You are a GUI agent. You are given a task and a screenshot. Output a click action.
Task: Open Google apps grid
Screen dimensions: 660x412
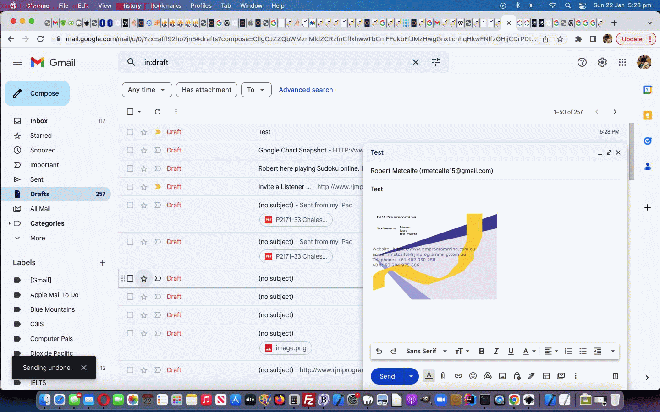point(622,62)
